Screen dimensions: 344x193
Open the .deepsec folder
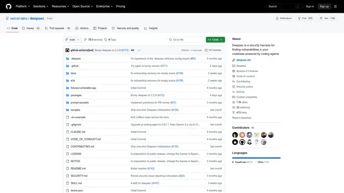[x=76, y=59]
